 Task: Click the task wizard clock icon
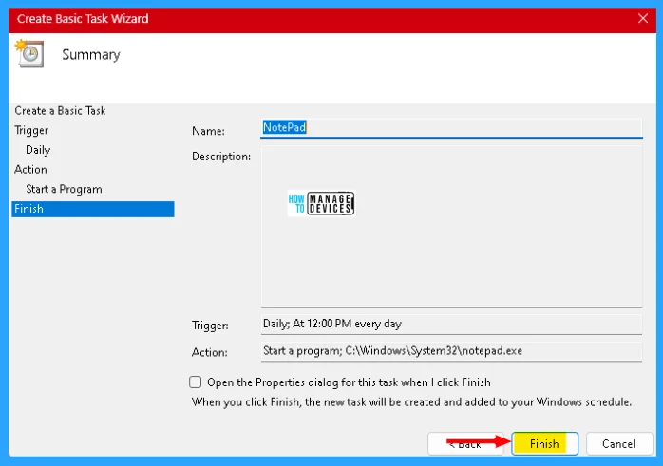28,54
